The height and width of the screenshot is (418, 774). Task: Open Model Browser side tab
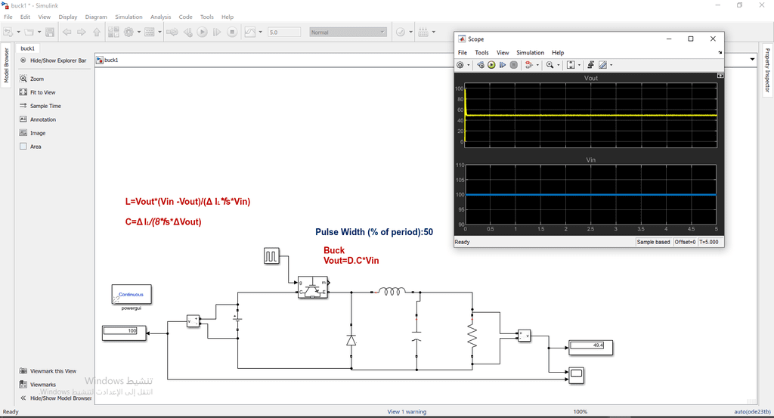pos(6,66)
